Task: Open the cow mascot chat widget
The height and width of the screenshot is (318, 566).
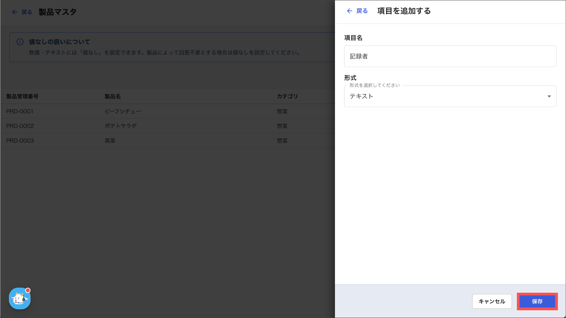Action: [x=19, y=299]
